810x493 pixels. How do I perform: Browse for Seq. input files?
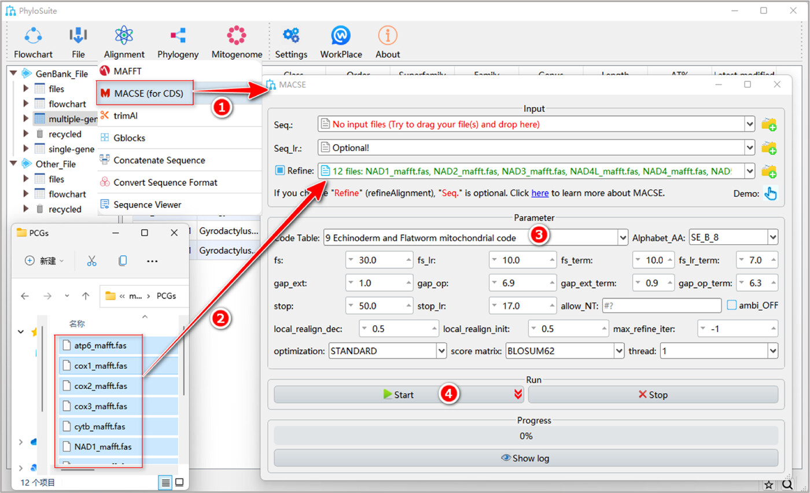coord(769,124)
